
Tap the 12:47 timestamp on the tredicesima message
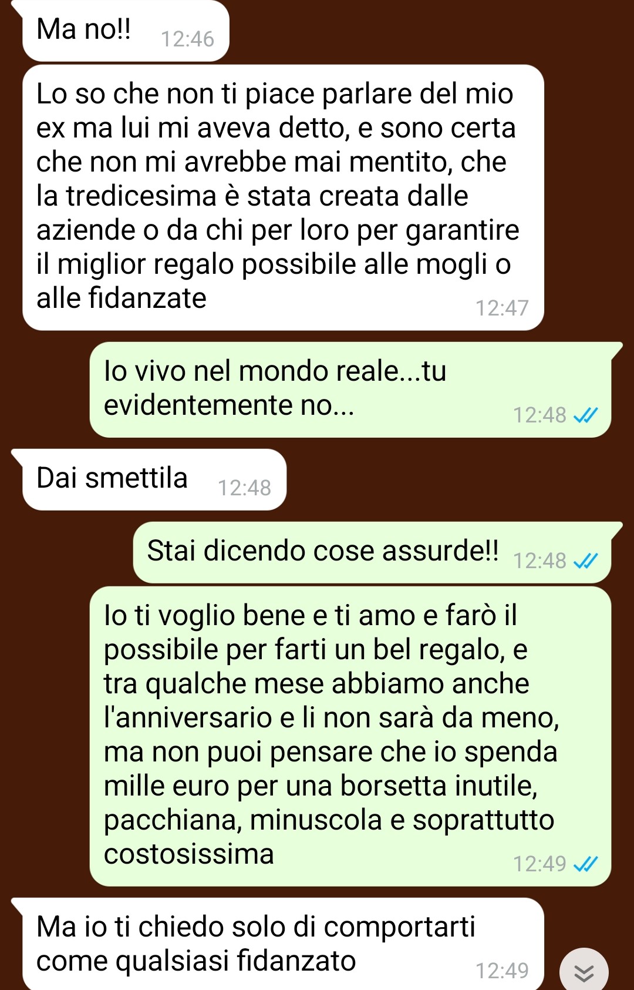[x=502, y=308]
